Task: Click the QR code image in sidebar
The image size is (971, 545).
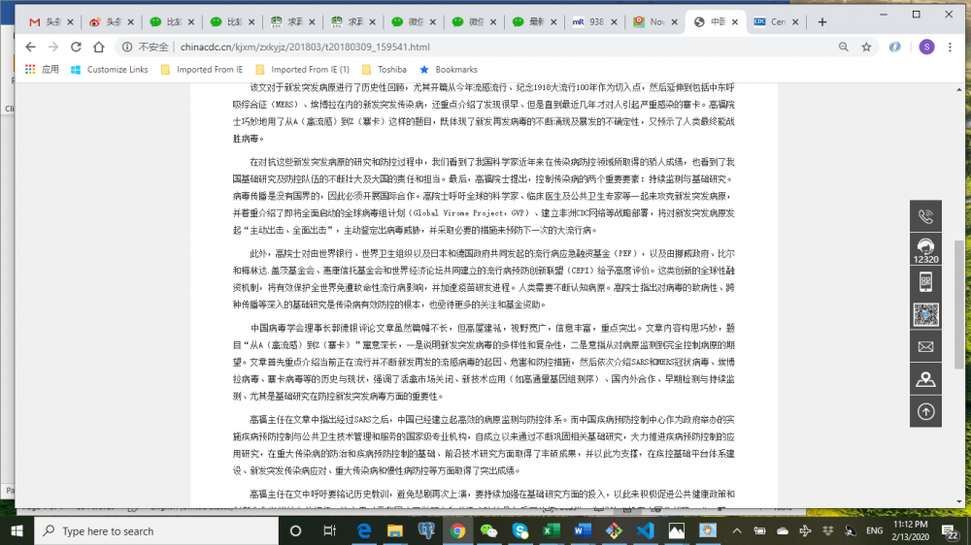Action: click(925, 314)
